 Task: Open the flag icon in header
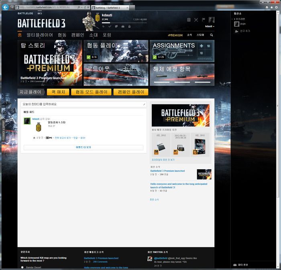click(204, 20)
